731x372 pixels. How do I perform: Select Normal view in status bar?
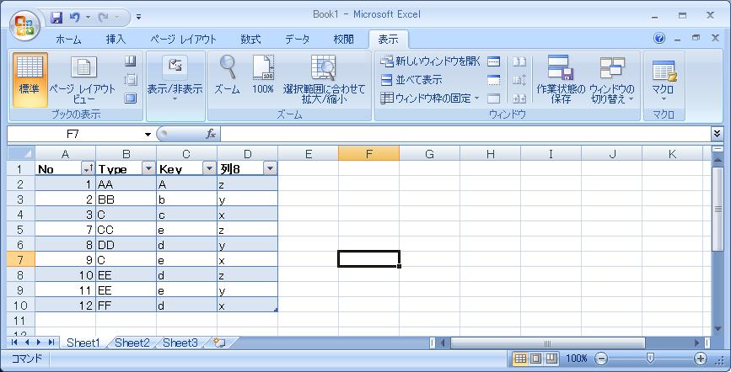coord(520,359)
